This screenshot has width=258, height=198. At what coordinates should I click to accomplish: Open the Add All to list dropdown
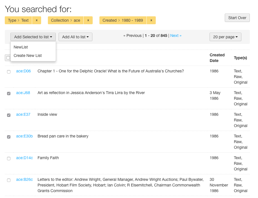coord(75,37)
